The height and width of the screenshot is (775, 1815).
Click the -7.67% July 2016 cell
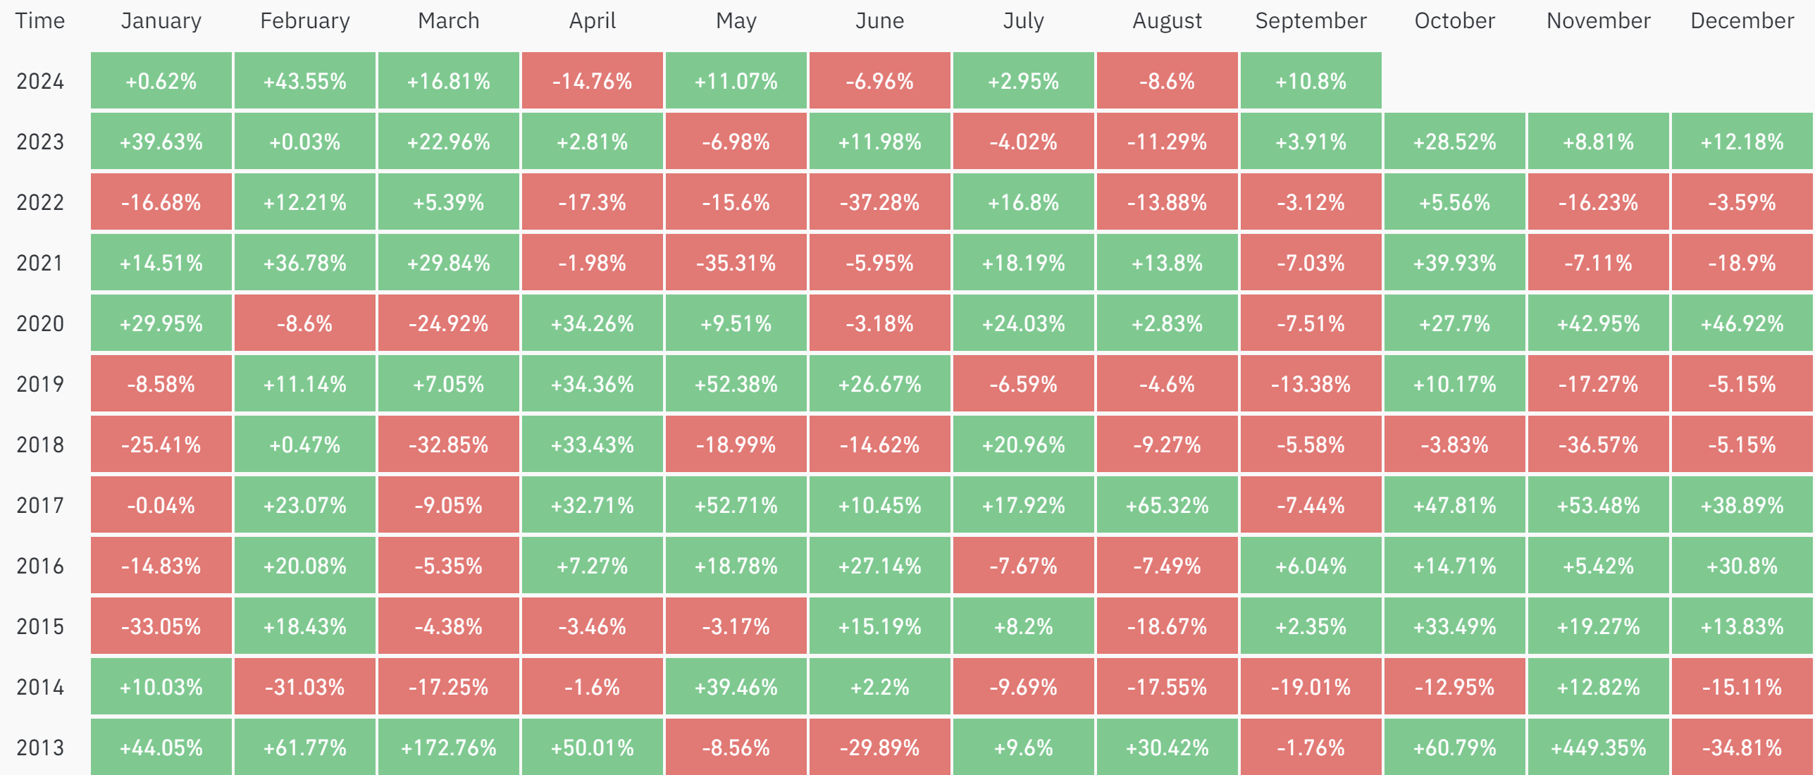point(1023,566)
